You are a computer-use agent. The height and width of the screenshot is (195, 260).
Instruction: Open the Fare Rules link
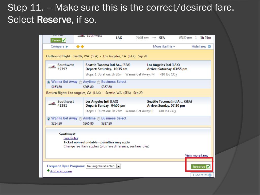coord(71,138)
